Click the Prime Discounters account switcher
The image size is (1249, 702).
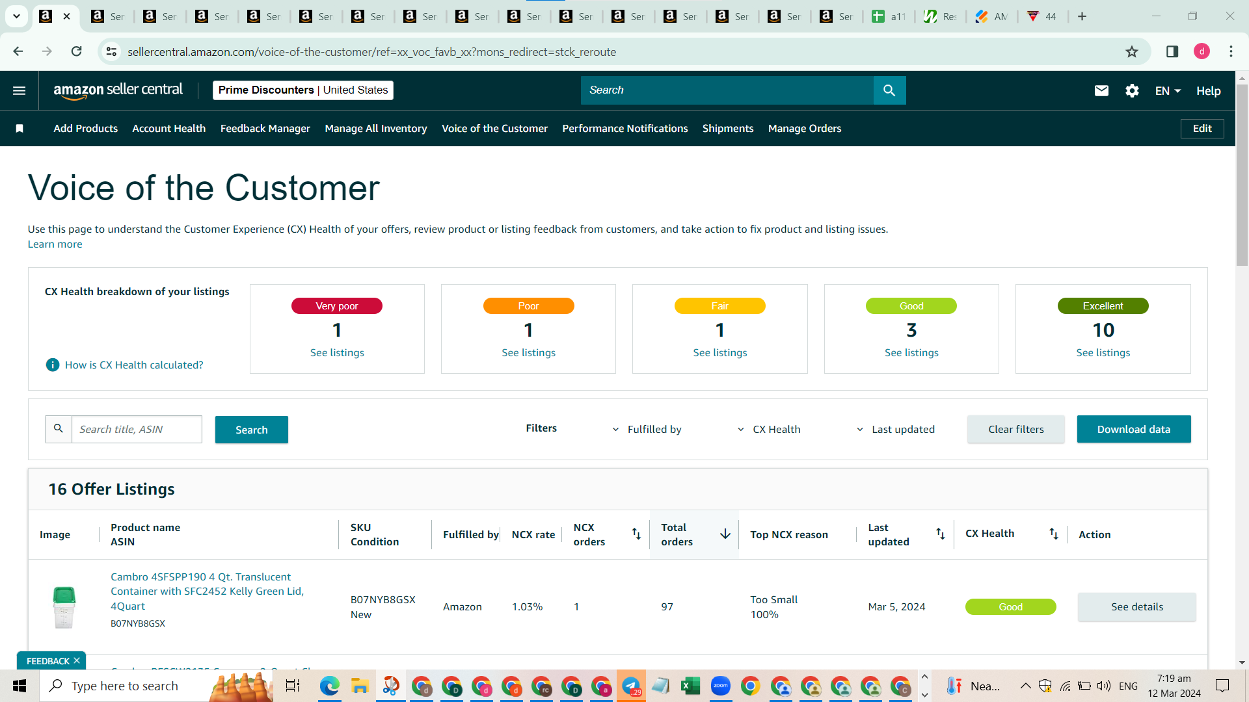303,90
